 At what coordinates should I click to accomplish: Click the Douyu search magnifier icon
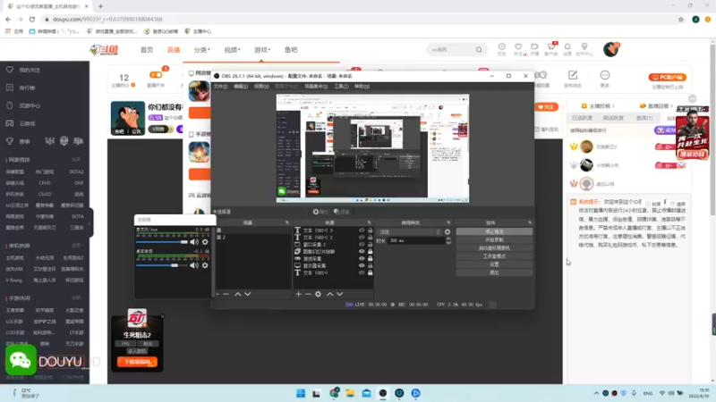pos(479,50)
